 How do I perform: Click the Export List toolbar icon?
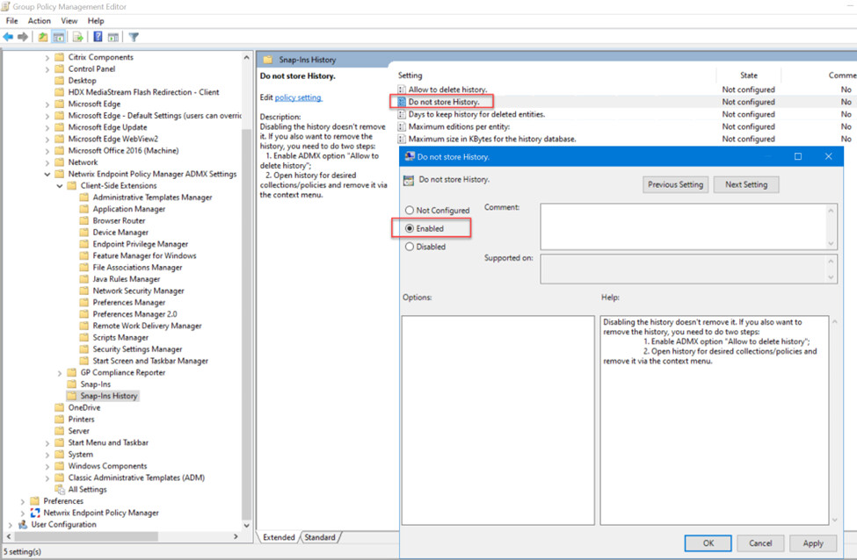pyautogui.click(x=78, y=37)
